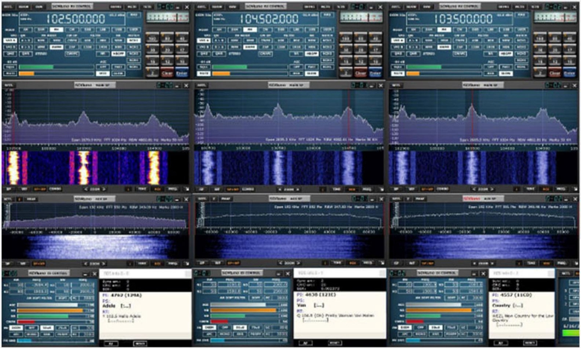Adjust the green AF gain slider on 104.502 receiver

(x=249, y=67)
